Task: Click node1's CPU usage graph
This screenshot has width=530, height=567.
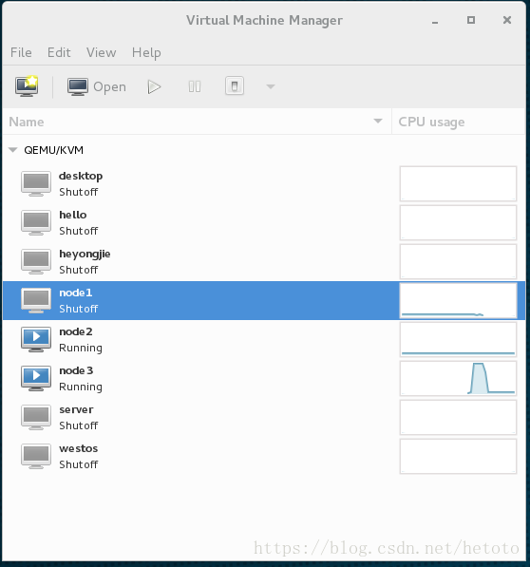Action: [x=458, y=300]
